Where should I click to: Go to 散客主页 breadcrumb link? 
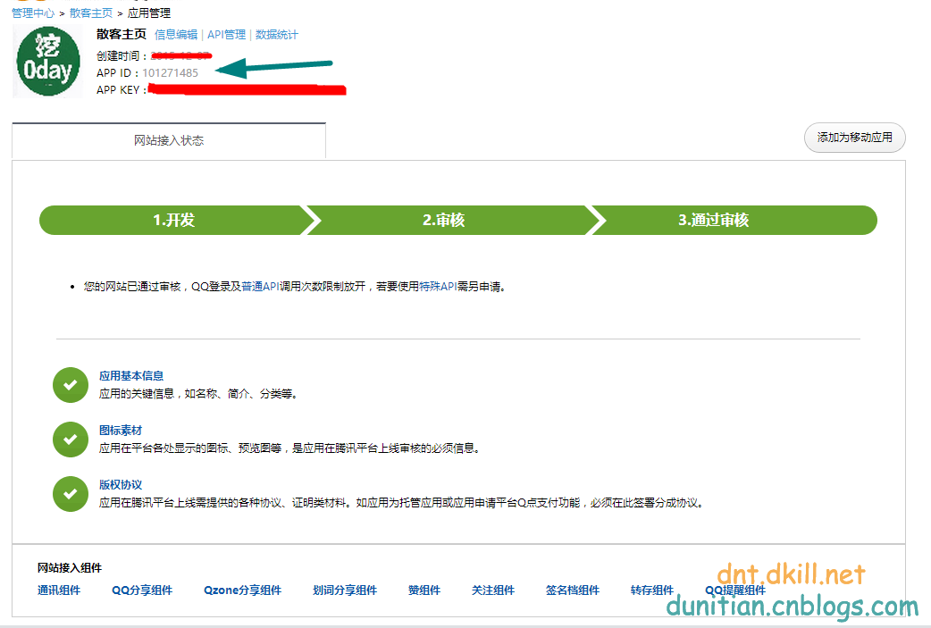pyautogui.click(x=91, y=13)
